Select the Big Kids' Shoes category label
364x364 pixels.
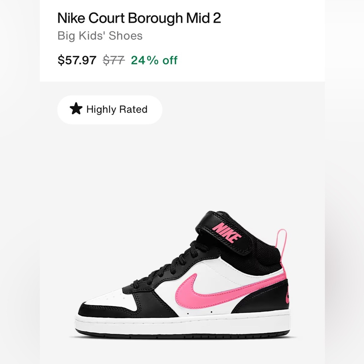click(x=100, y=36)
